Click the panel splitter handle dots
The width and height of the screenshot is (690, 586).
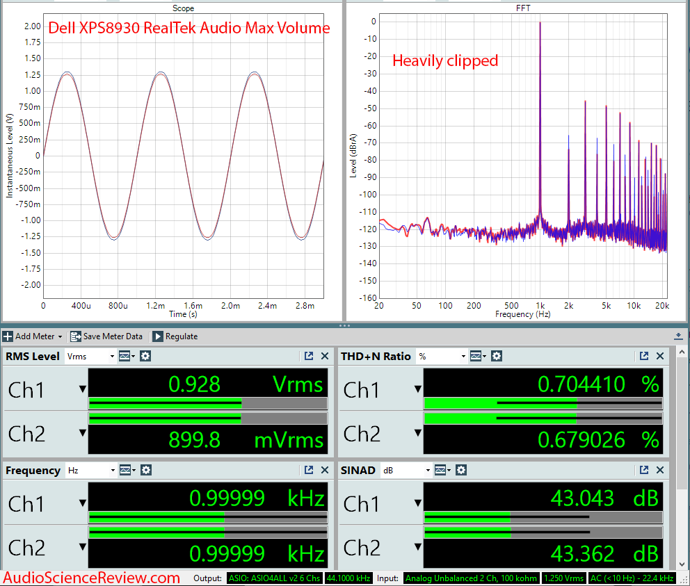click(x=344, y=325)
